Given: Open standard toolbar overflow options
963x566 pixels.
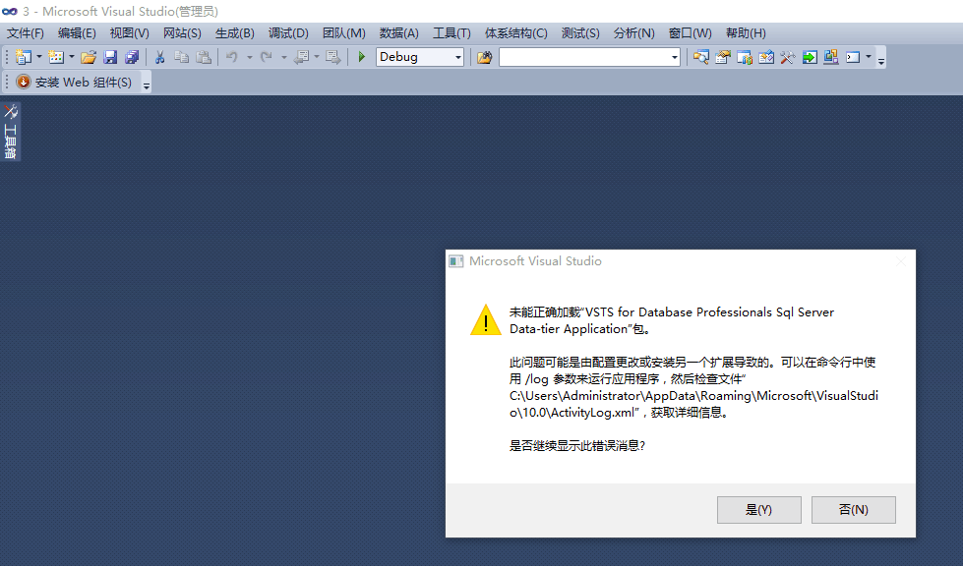Looking at the screenshot, I should pos(881,60).
